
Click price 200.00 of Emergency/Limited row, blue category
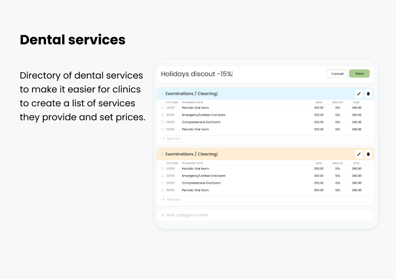point(319,115)
